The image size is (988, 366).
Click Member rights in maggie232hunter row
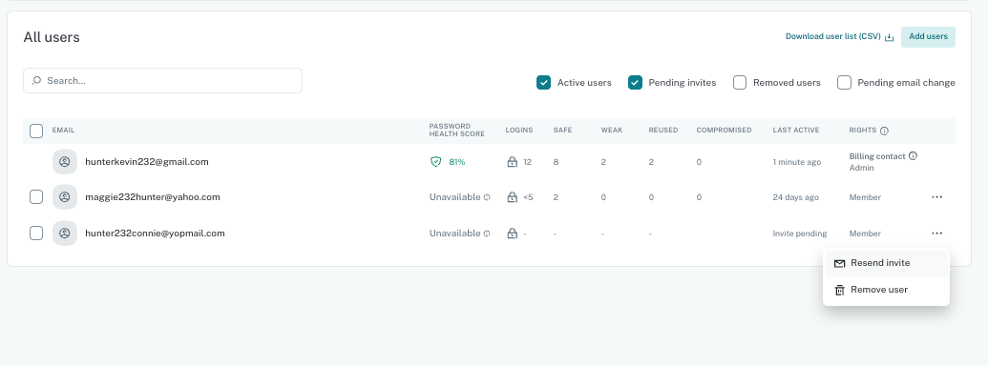point(865,197)
